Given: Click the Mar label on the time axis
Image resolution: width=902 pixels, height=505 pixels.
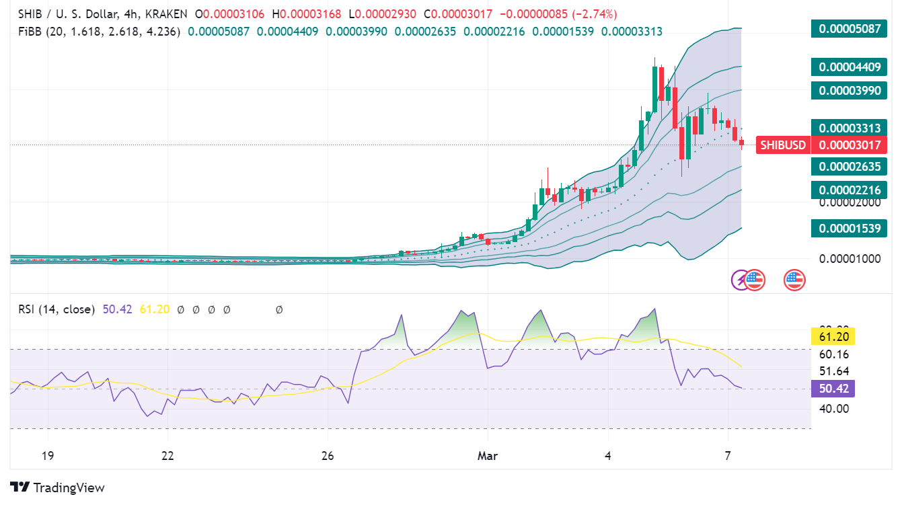Looking at the screenshot, I should coord(488,455).
